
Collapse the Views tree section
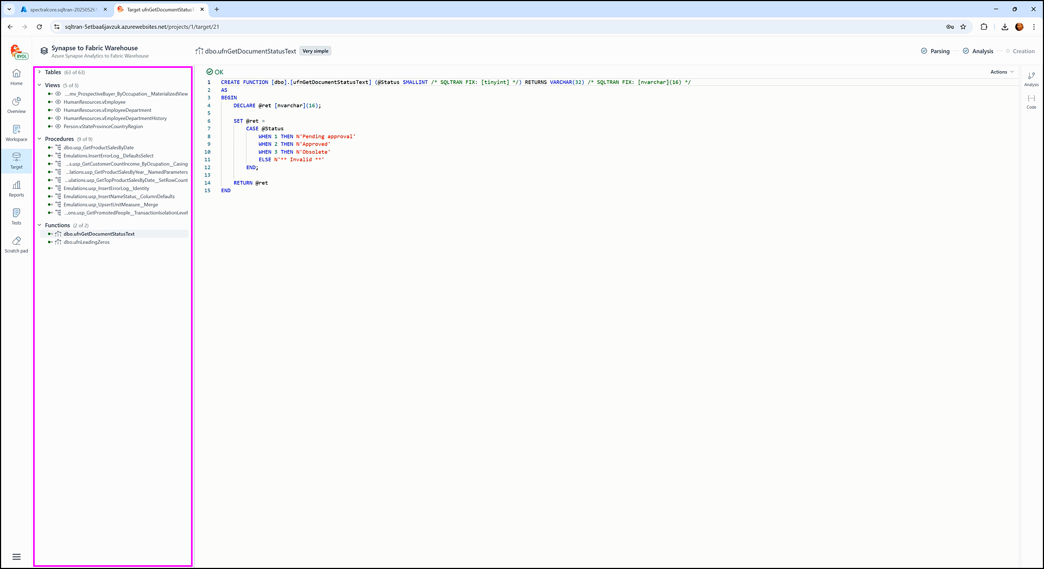pos(40,85)
